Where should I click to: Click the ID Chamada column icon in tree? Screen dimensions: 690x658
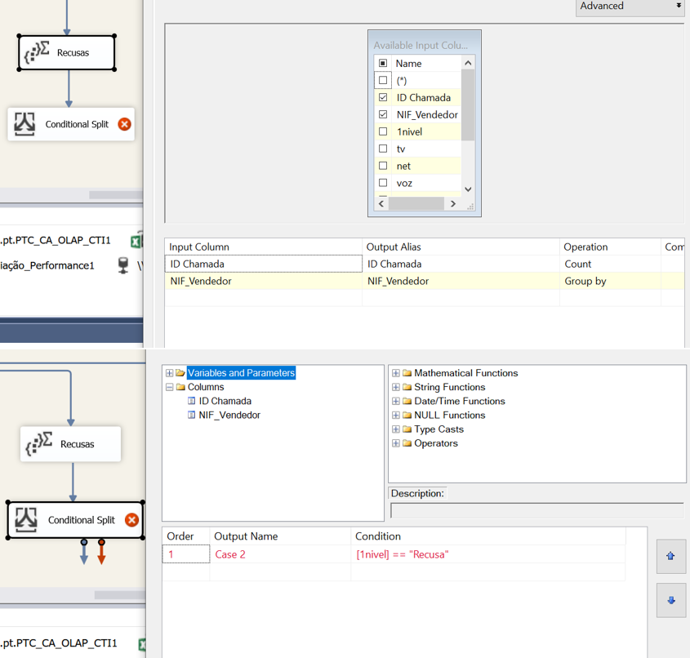point(191,401)
